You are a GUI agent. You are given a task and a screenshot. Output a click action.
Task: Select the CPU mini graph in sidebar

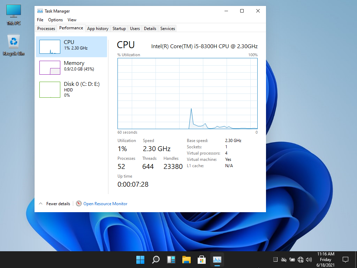[x=50, y=47]
